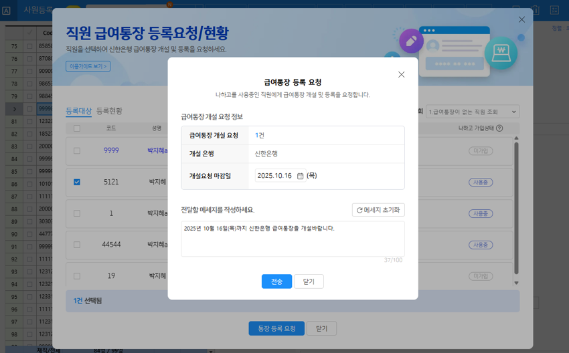This screenshot has width=569, height=353.
Task: Click the A icon in top-left toolbar
Action: [6, 11]
